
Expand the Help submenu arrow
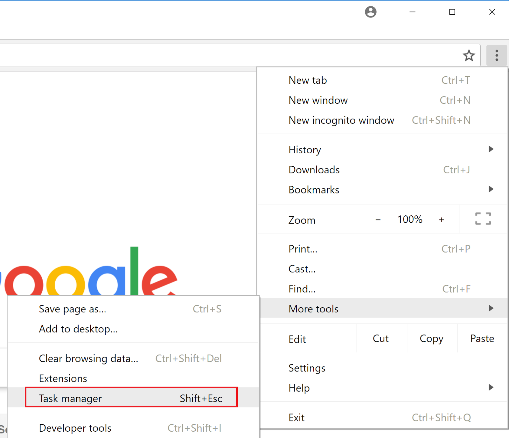click(x=491, y=387)
